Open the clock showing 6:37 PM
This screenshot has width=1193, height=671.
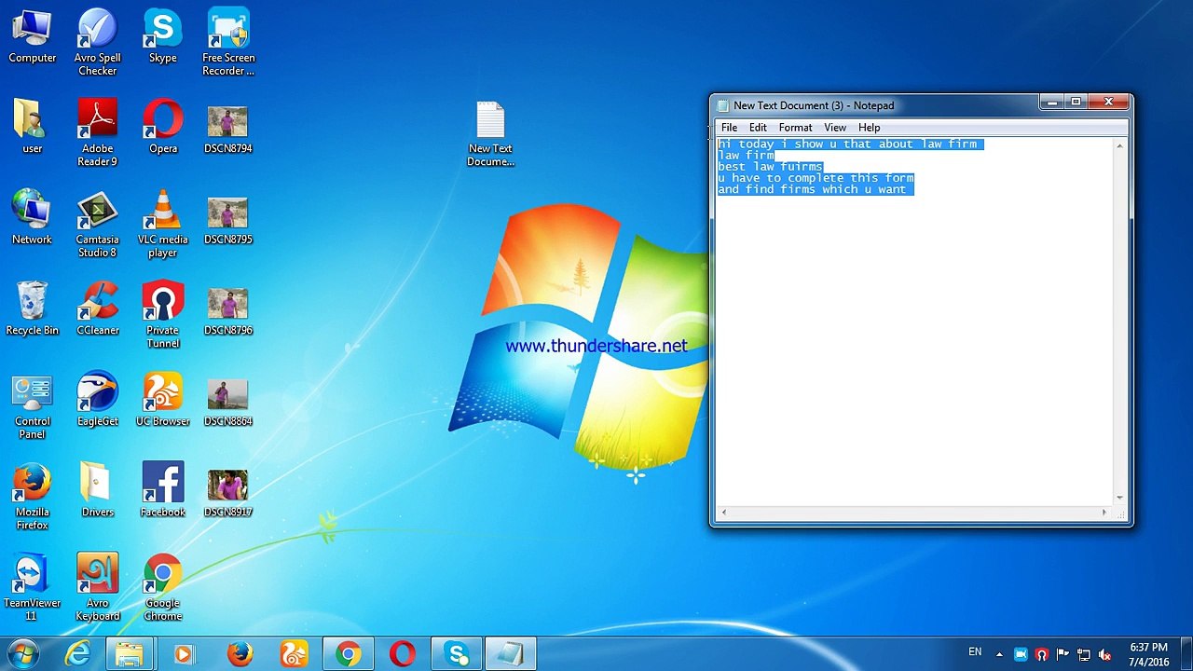pos(1148,654)
